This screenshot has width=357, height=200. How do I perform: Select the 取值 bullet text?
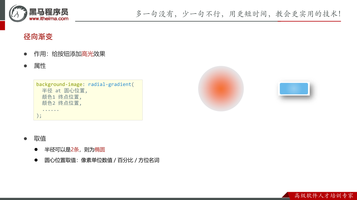pos(40,139)
